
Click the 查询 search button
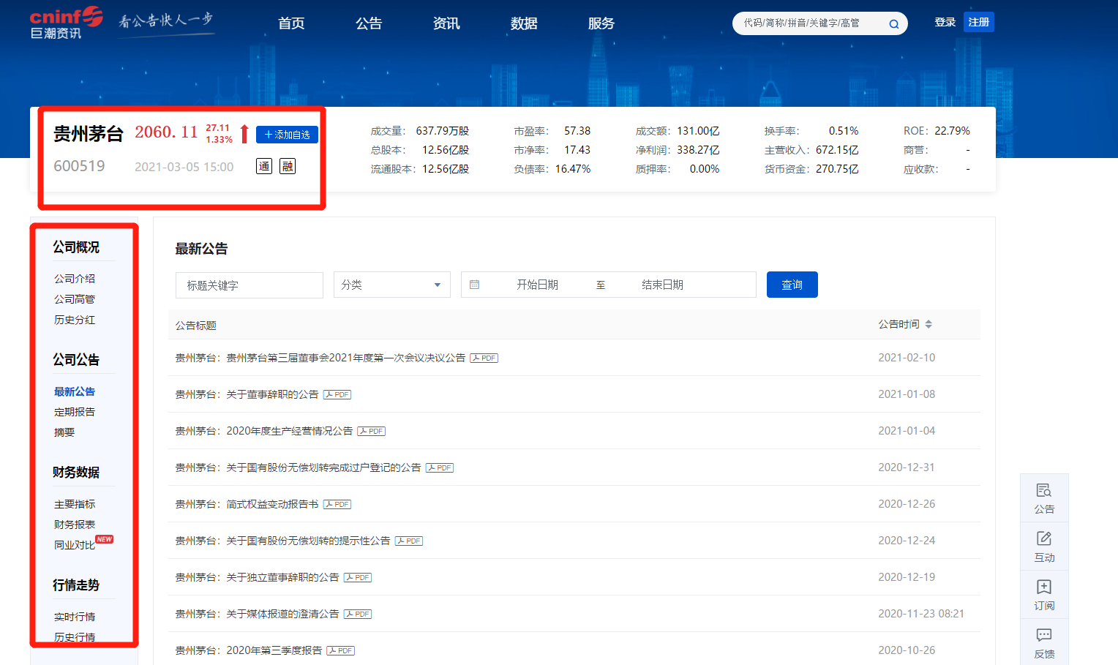click(x=792, y=285)
